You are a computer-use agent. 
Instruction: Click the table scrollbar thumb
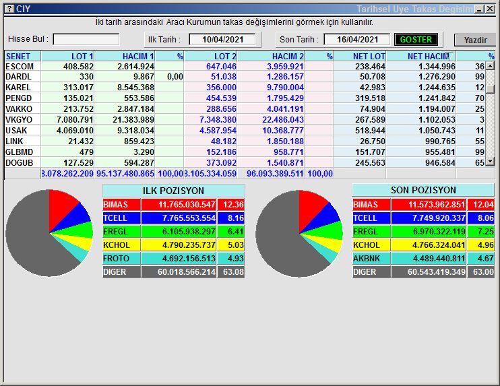coord(490,88)
